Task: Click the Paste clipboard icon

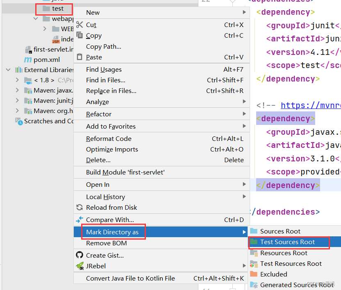Action: coord(80,57)
